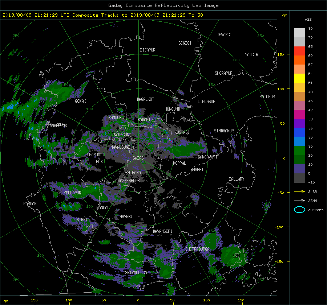
Task: Click the SHIRAHATTI city label
Action: click(136, 173)
